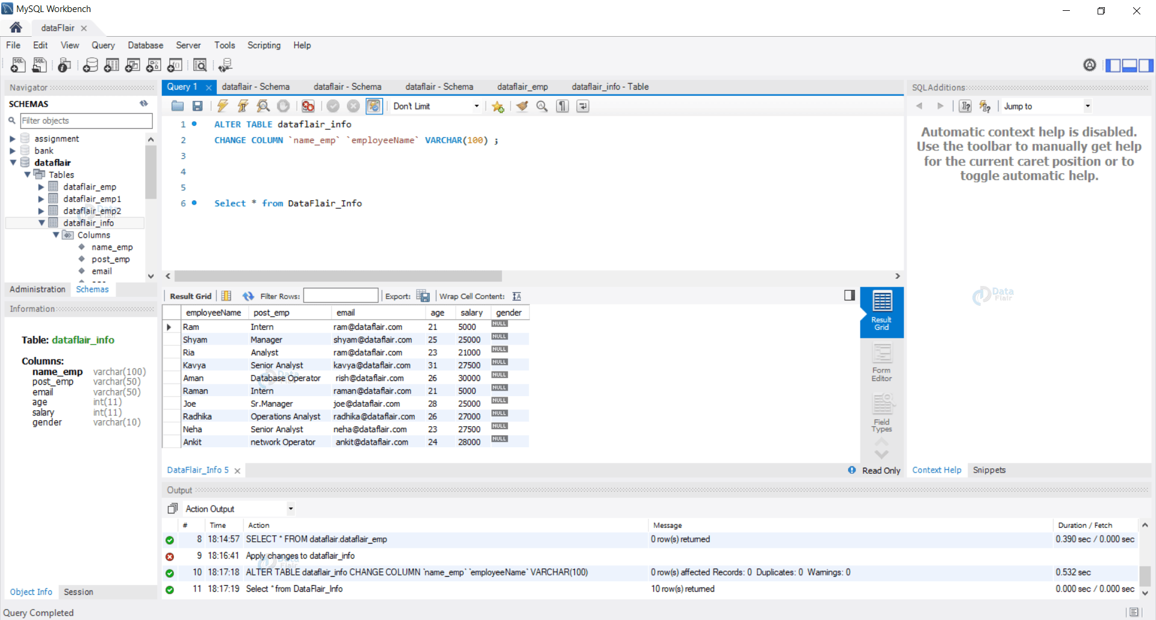Switch to the Administration sidebar tab
Image resolution: width=1156 pixels, height=620 pixels.
pyautogui.click(x=37, y=289)
